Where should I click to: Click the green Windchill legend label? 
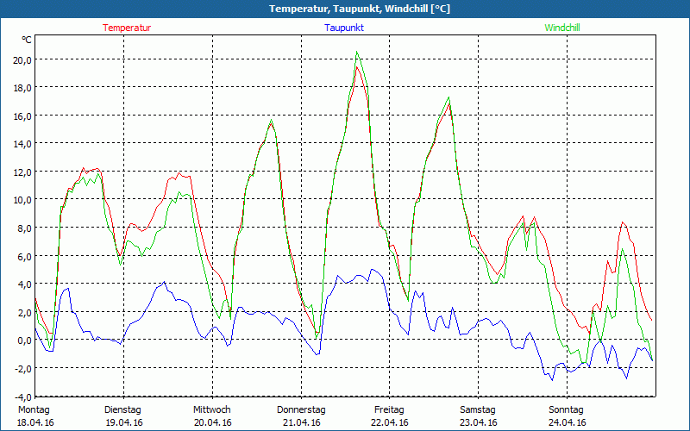coord(562,28)
